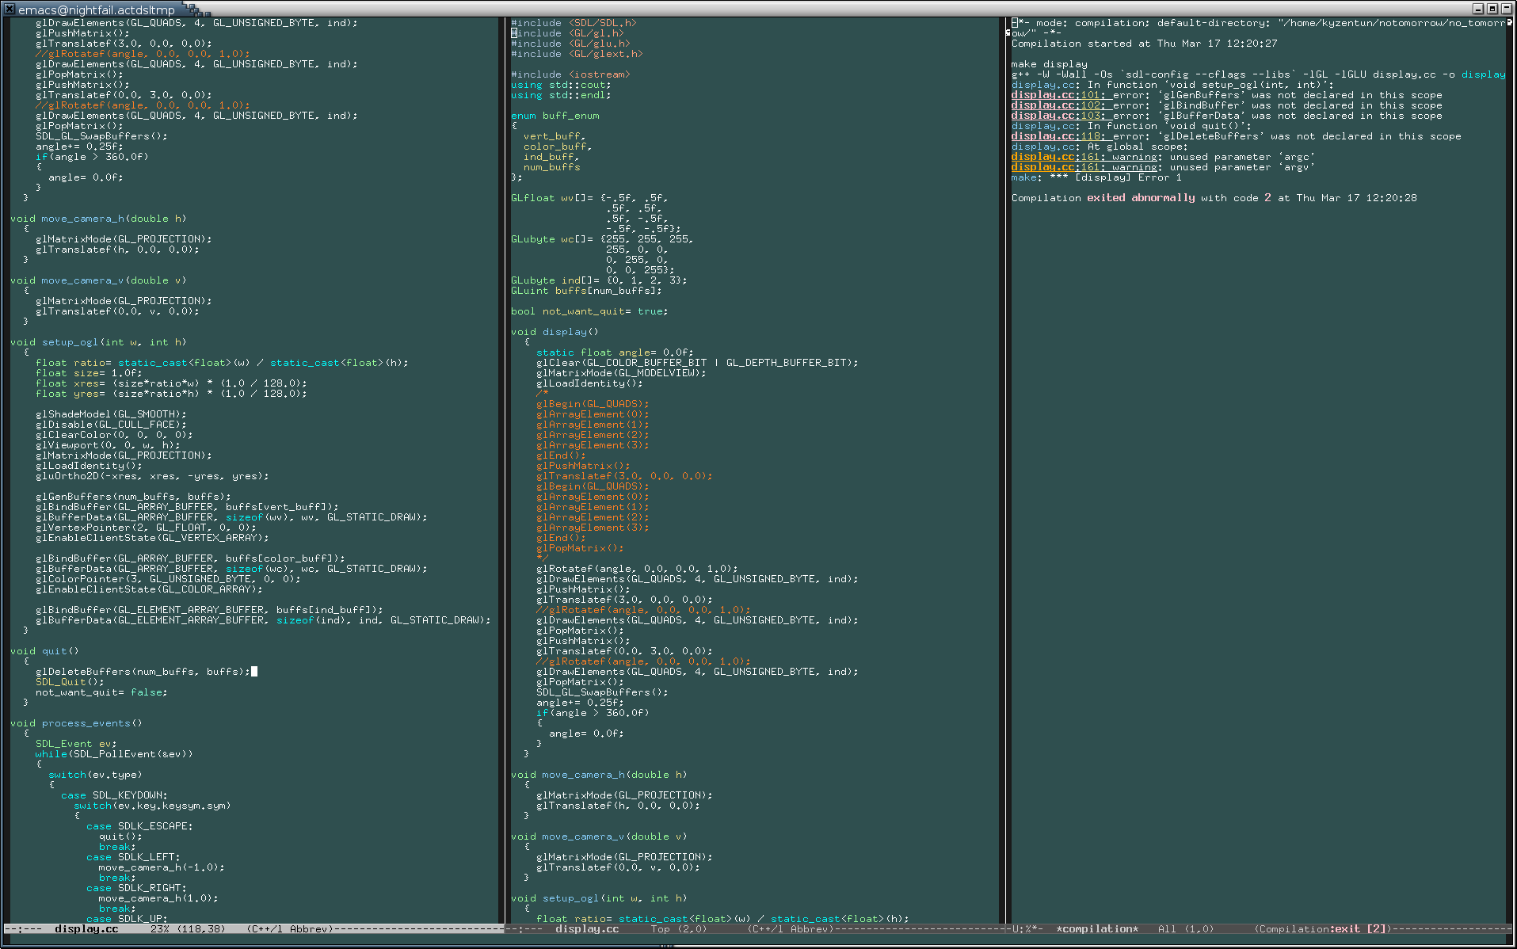This screenshot has width=1517, height=949.
Task: Place cursor on '#include <GL/glext.h>' line
Action: tap(577, 54)
